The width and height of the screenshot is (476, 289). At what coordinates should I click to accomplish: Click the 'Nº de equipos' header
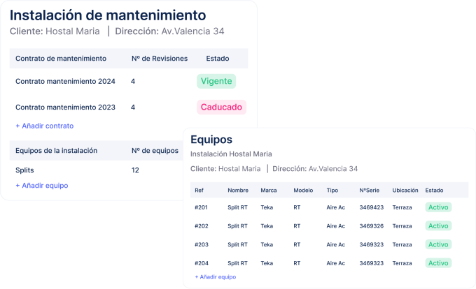click(x=155, y=151)
